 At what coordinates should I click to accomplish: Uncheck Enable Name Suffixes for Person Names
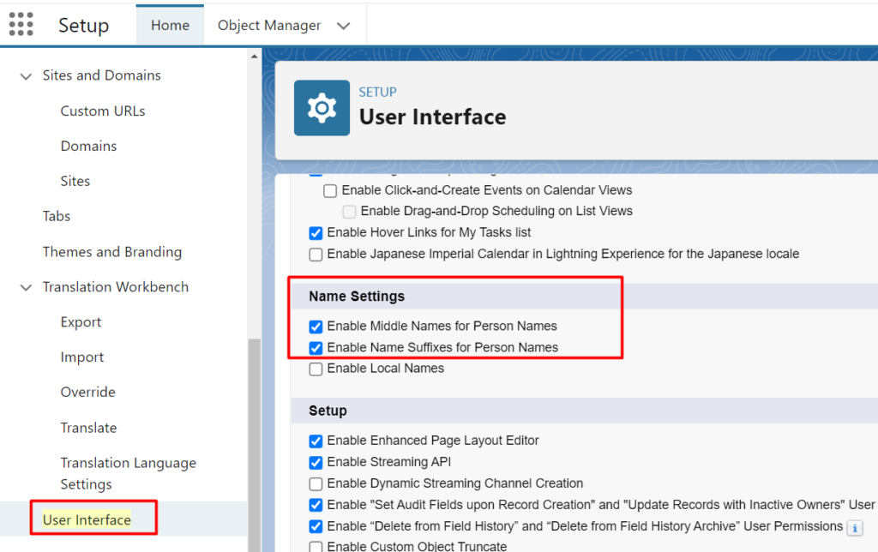point(316,348)
